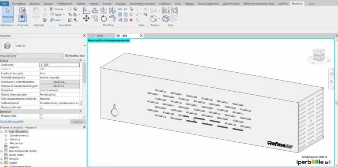This screenshot has height=167, width=338.
Task: Open Type Properties icon in Proprietà panel
Action: (x=22, y=10)
